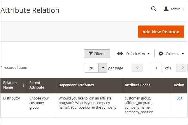
Task: Go to next page arrow
Action: click(x=182, y=68)
